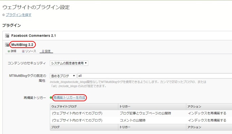Click the ウェブサイトのプラグイン設定 page title
The height and width of the screenshot is (134, 232).
[x=36, y=7]
